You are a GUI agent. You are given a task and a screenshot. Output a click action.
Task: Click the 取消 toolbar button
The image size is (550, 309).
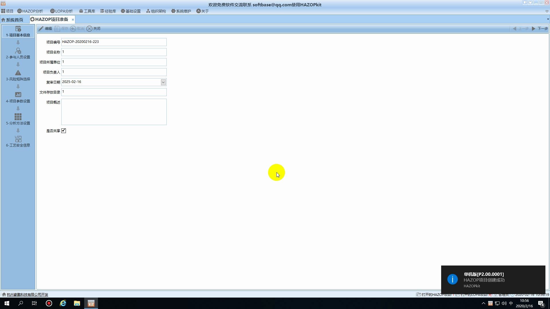click(x=77, y=29)
